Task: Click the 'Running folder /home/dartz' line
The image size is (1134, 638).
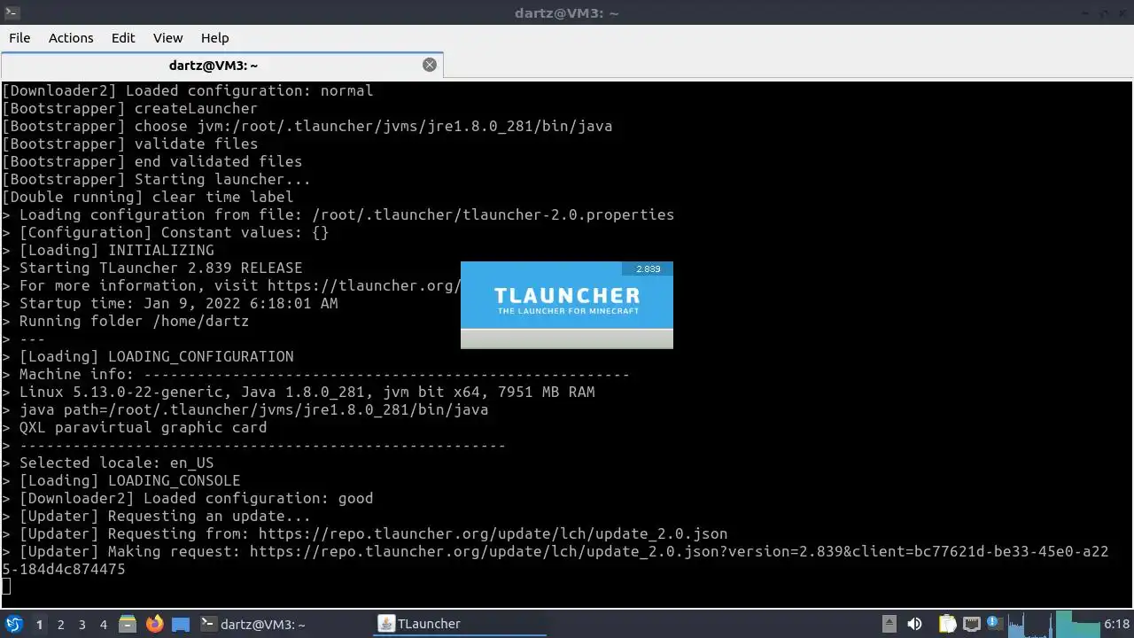Action: click(x=126, y=321)
